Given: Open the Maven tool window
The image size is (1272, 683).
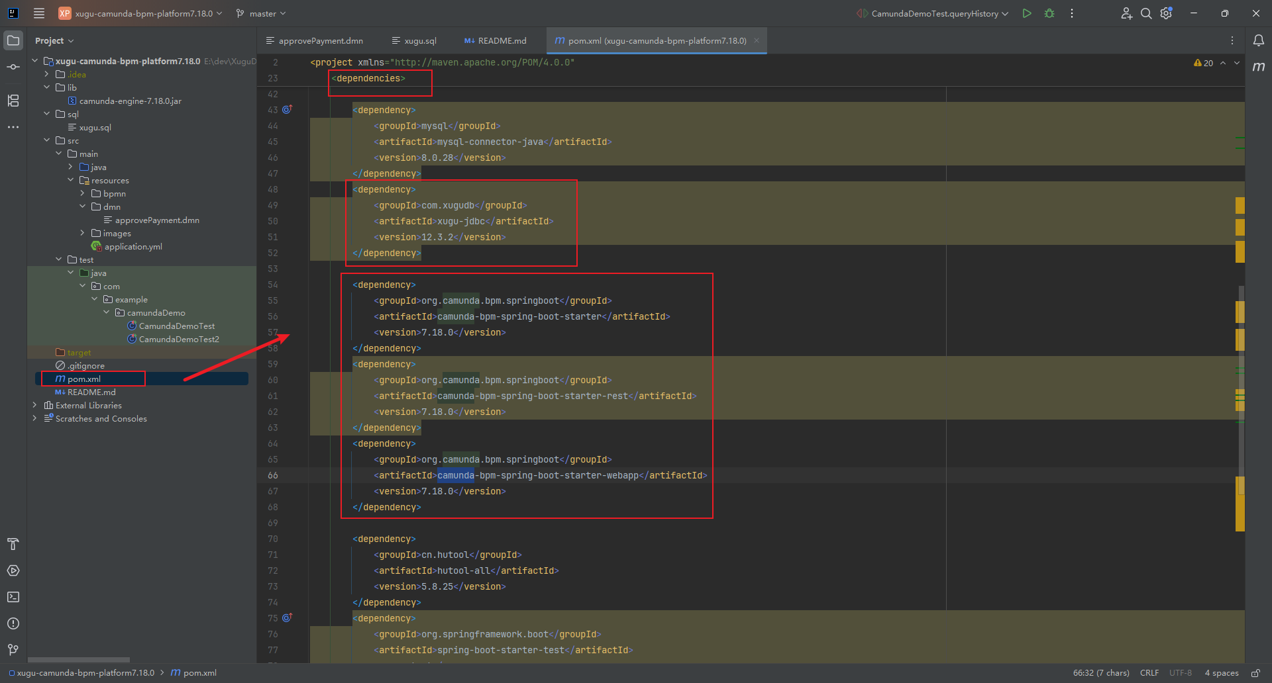Looking at the screenshot, I should (x=1258, y=67).
